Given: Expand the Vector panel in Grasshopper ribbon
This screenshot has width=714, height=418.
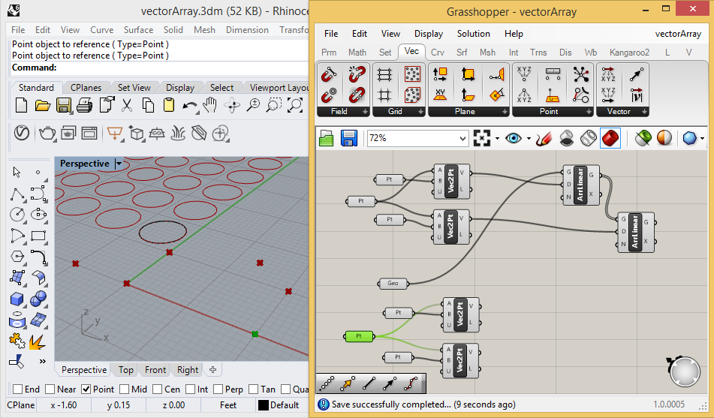Looking at the screenshot, I should pos(643,111).
